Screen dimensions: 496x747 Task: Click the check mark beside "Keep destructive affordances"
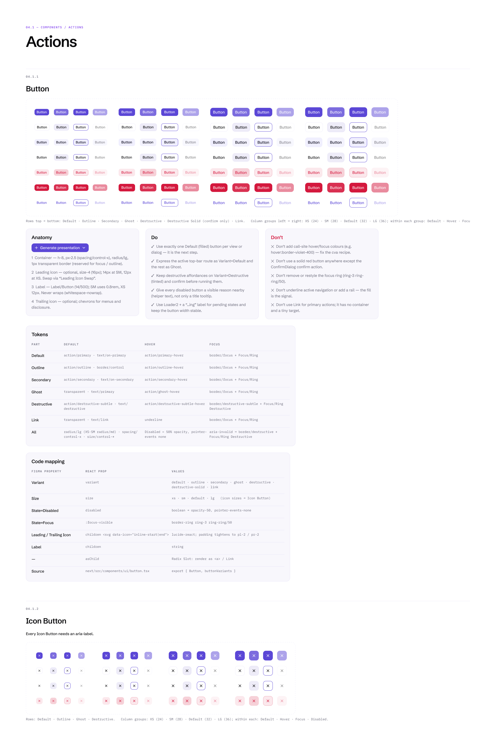153,276
